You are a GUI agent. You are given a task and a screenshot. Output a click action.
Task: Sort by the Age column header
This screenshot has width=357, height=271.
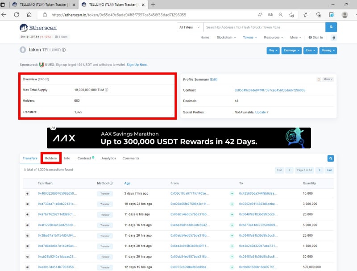[x=127, y=183]
